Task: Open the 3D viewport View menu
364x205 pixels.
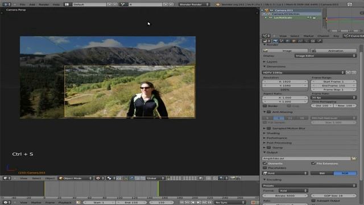Action: [x=23, y=178]
